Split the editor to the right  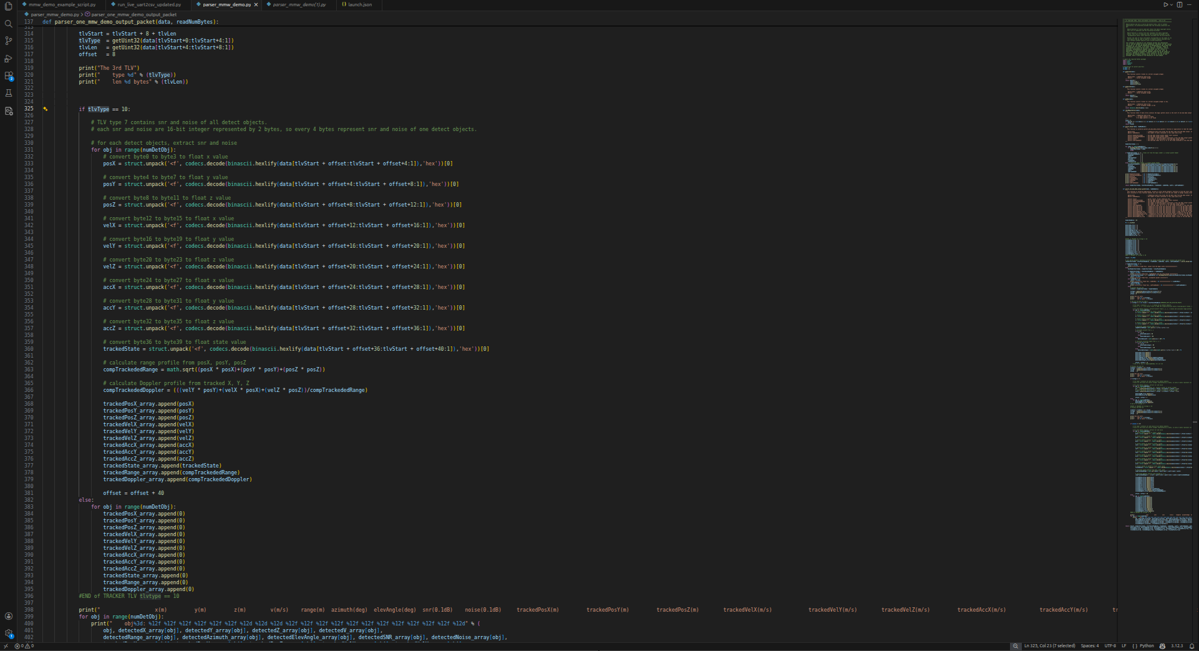[x=1180, y=4]
